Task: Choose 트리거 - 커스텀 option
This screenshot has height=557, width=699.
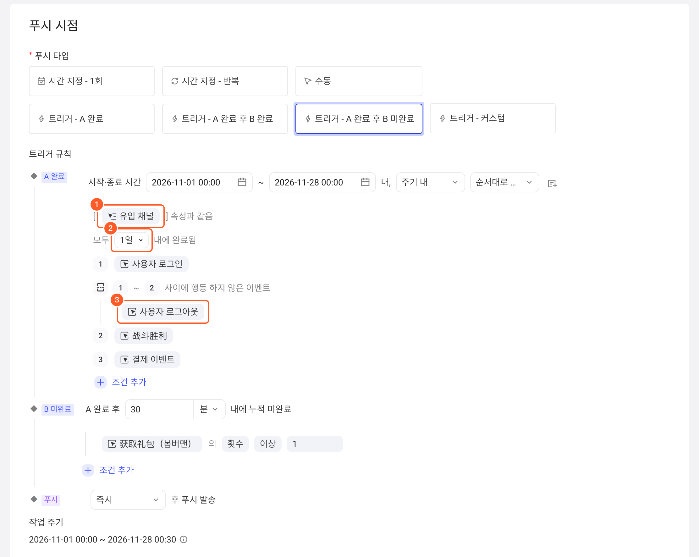Action: (x=493, y=118)
